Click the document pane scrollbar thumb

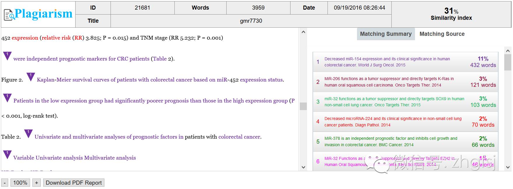(303, 106)
